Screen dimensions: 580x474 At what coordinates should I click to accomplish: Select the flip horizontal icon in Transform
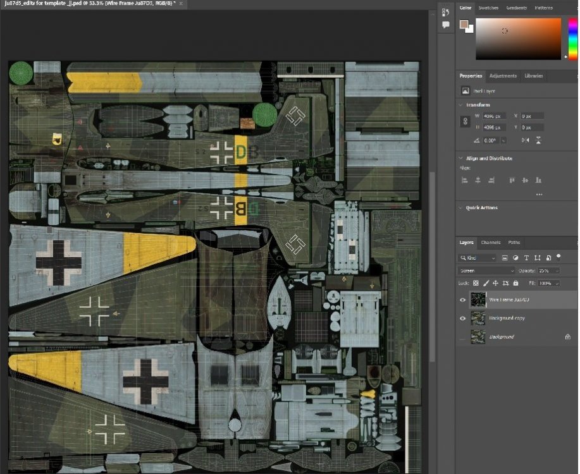[x=526, y=140]
